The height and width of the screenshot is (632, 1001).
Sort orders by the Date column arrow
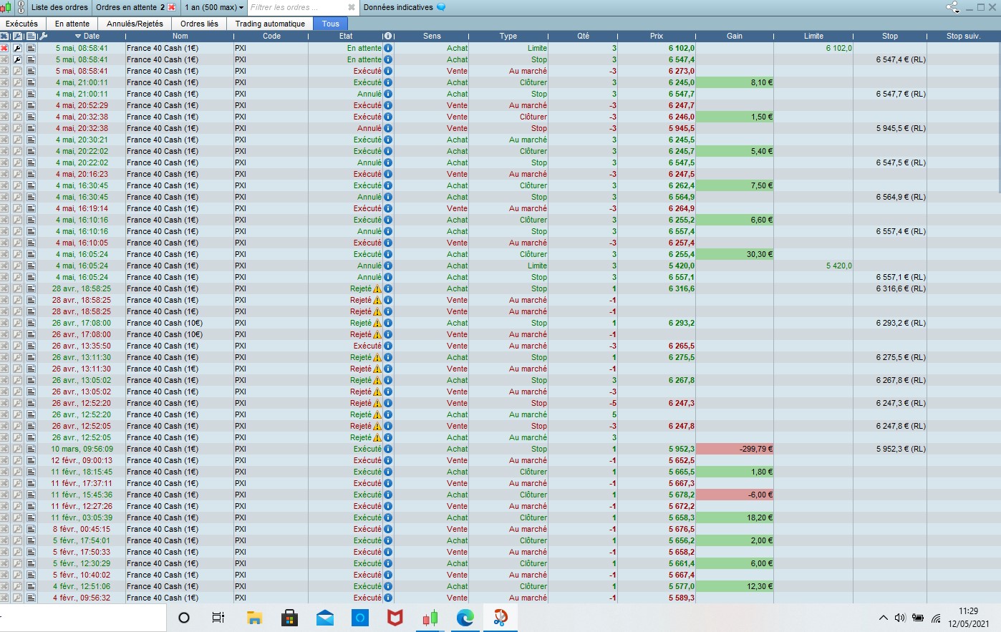point(78,36)
